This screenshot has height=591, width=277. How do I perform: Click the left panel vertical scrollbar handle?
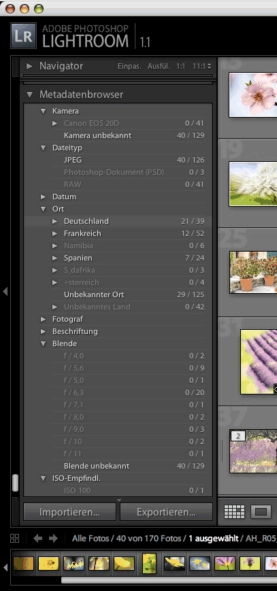[15, 483]
